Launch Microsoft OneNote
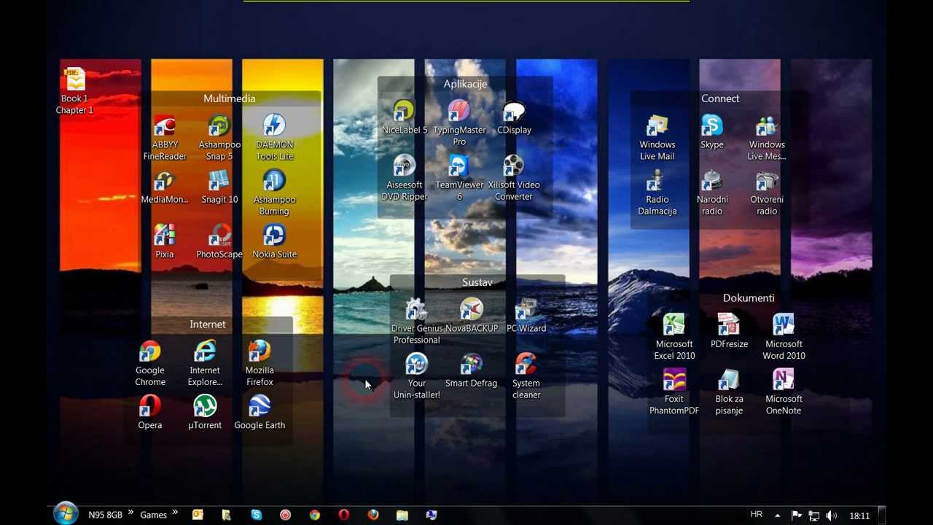 click(x=784, y=392)
